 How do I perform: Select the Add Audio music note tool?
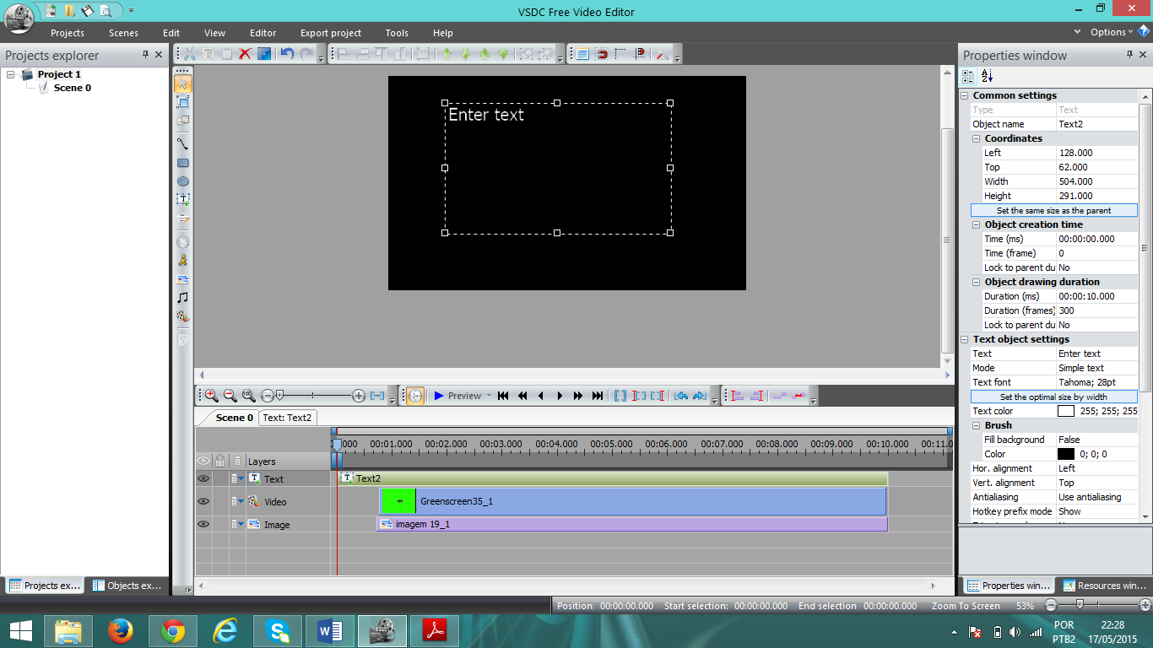pyautogui.click(x=182, y=298)
